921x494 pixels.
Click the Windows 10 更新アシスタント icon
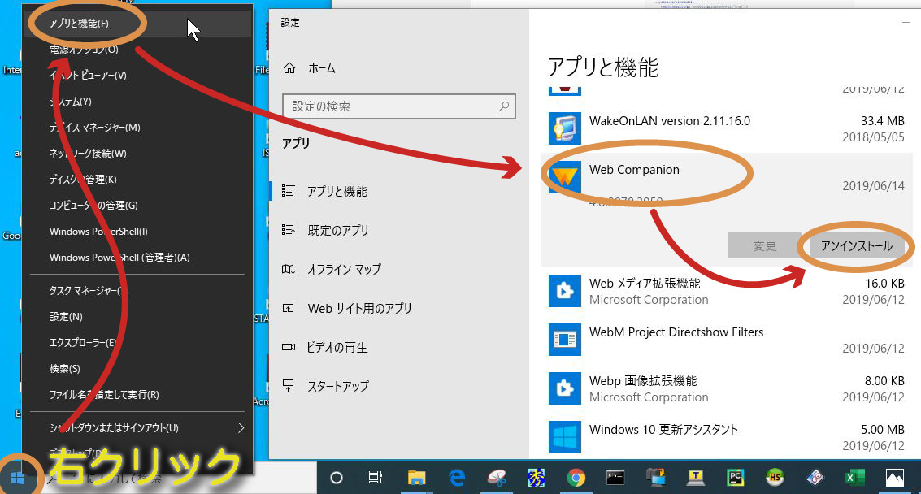[564, 437]
